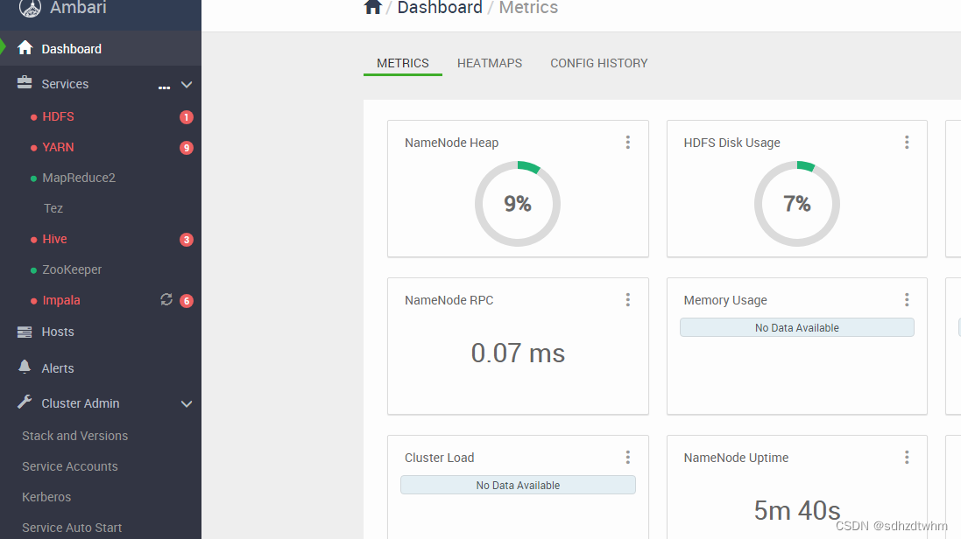961x539 pixels.
Task: Open Cluster Load widget options menu
Action: click(x=627, y=457)
